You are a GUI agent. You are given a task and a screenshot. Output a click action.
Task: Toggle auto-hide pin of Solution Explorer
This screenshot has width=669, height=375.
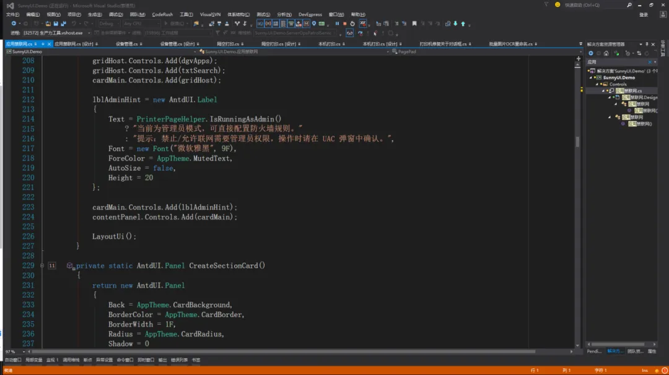click(x=647, y=45)
